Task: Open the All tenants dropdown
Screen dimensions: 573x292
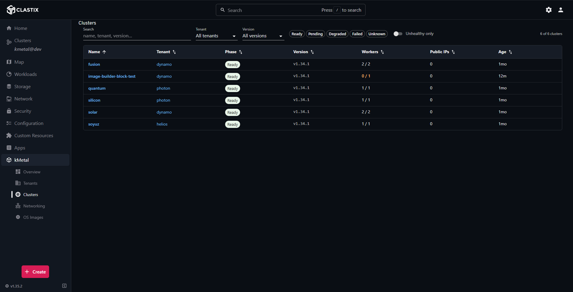Action: coord(216,36)
